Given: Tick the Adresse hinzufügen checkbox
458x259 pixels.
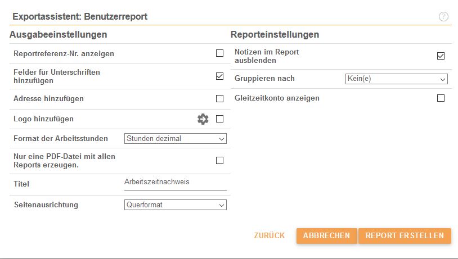Looking at the screenshot, I should pos(219,98).
